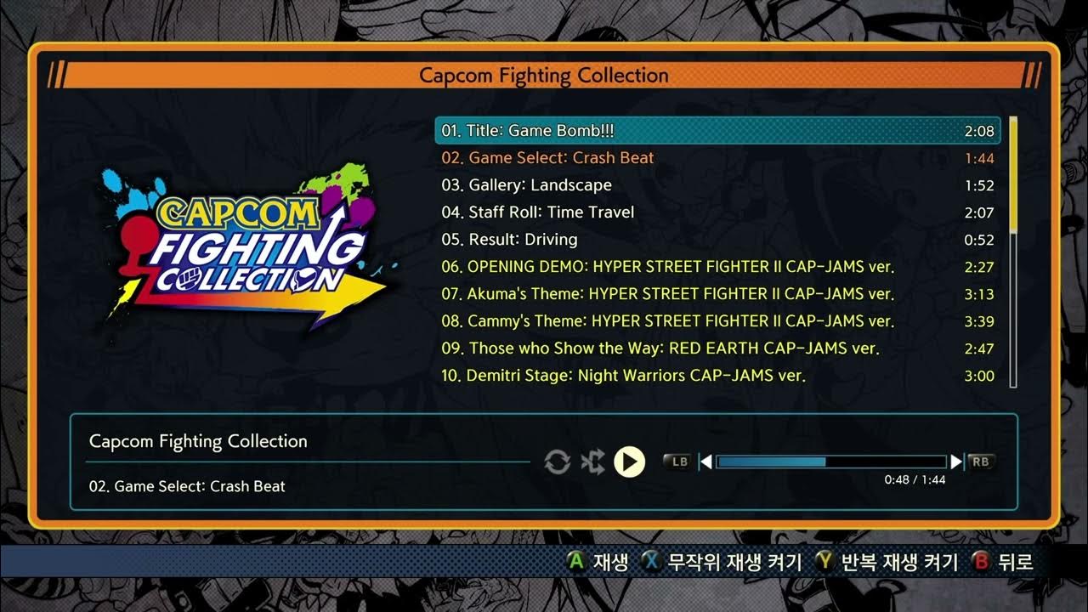1088x612 pixels.
Task: Click the green A button icon
Action: tap(577, 561)
